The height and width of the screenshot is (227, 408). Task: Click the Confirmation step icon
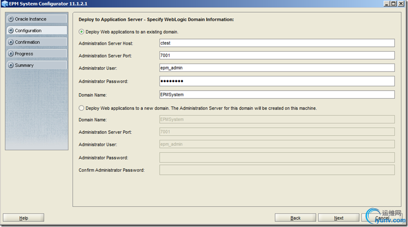(11, 42)
